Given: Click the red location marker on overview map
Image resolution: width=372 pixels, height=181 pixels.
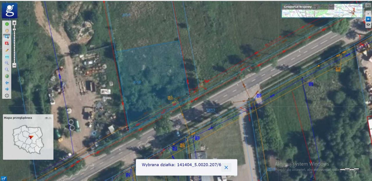Looking at the screenshot, I should (31, 137).
